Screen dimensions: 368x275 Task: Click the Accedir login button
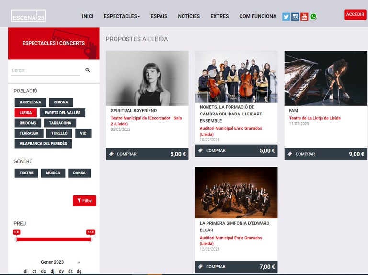click(355, 14)
